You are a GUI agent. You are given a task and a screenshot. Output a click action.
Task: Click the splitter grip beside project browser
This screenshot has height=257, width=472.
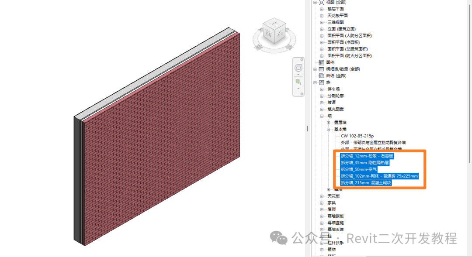click(307, 128)
